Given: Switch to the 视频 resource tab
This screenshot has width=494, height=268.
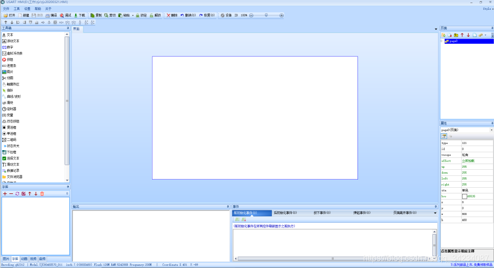Looking at the screenshot, I should pos(33,259).
